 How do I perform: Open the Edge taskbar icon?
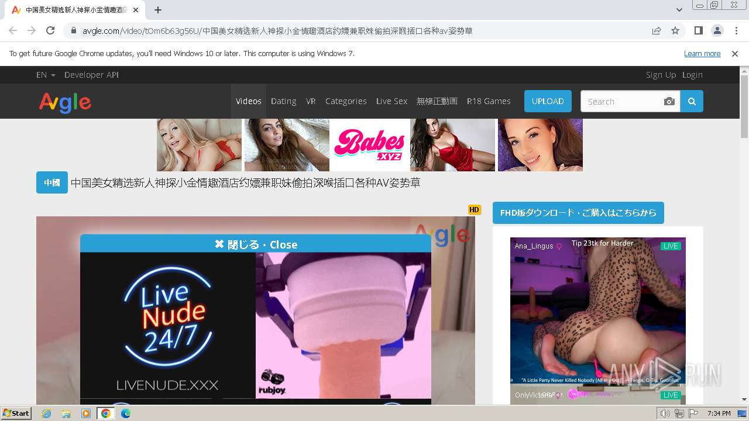[126, 413]
